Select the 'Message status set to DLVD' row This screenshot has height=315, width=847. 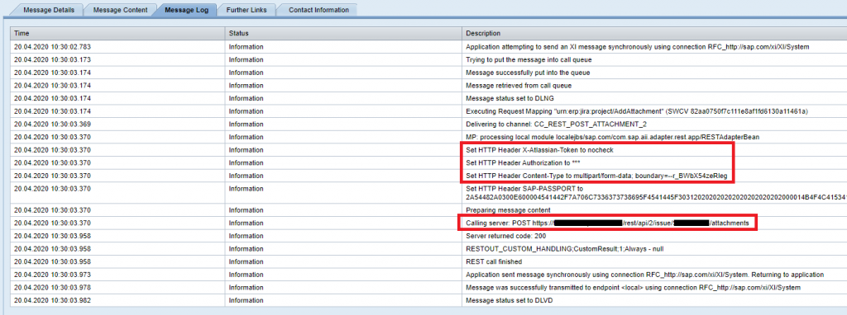pos(428,300)
